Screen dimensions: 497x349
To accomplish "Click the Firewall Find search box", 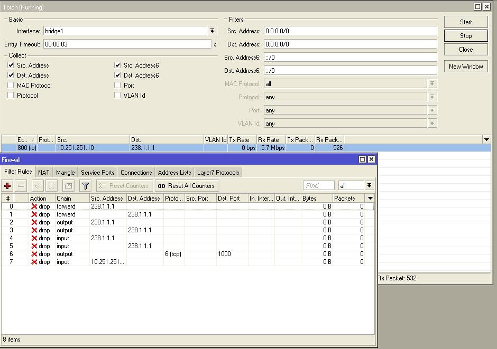I will (318, 186).
